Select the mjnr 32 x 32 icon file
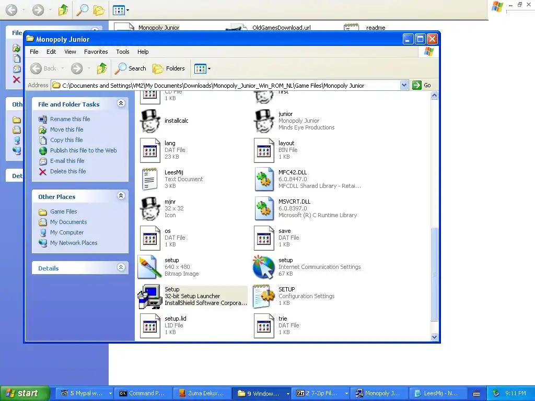This screenshot has width=535, height=401. (x=150, y=208)
